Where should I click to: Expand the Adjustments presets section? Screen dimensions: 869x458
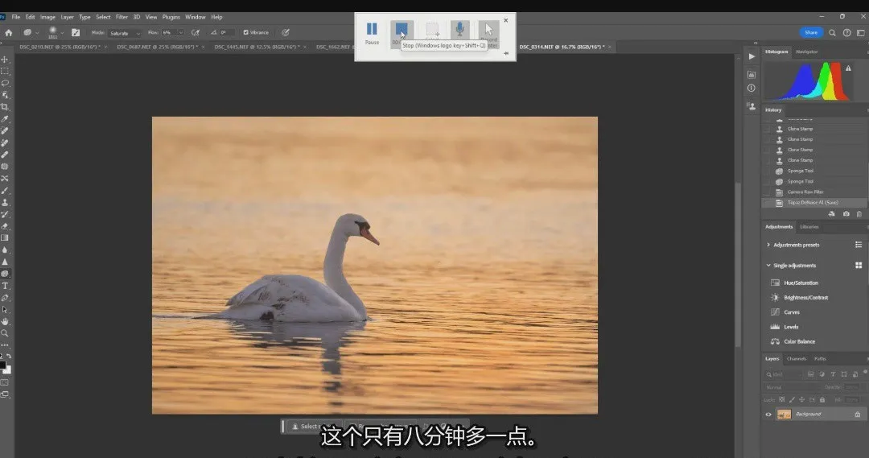[768, 245]
